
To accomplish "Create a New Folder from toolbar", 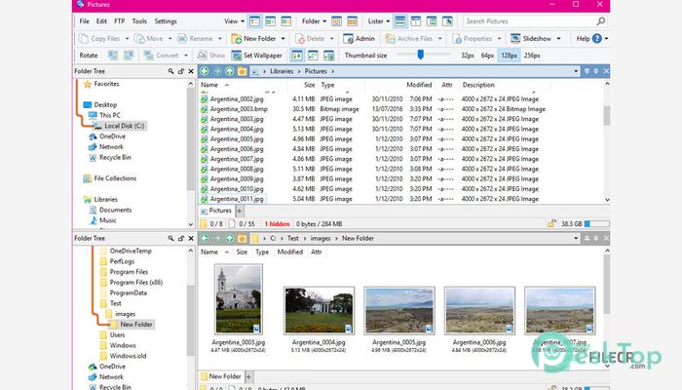I will click(x=253, y=39).
